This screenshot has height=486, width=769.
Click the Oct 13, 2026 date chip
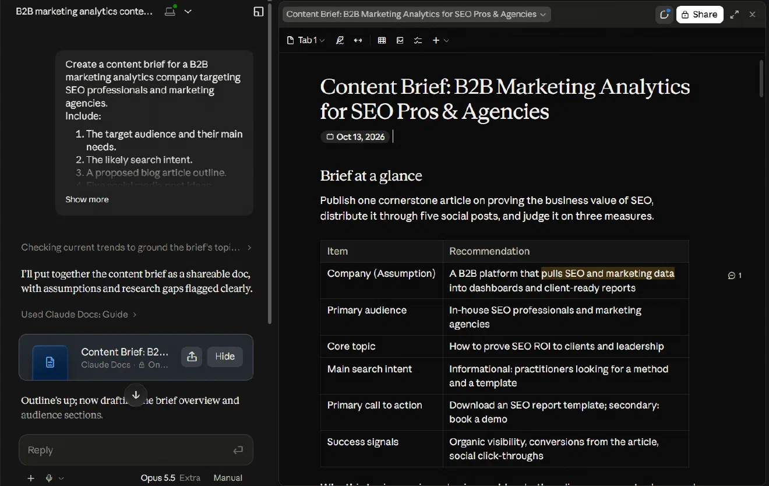355,137
